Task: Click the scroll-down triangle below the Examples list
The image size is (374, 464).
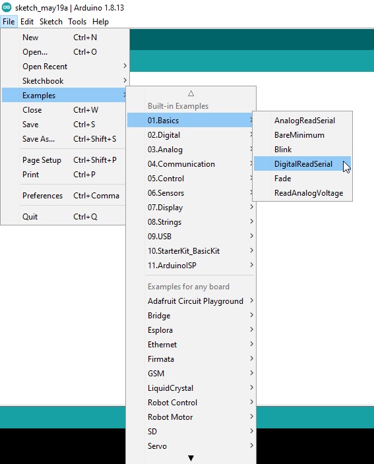Action: (191, 458)
